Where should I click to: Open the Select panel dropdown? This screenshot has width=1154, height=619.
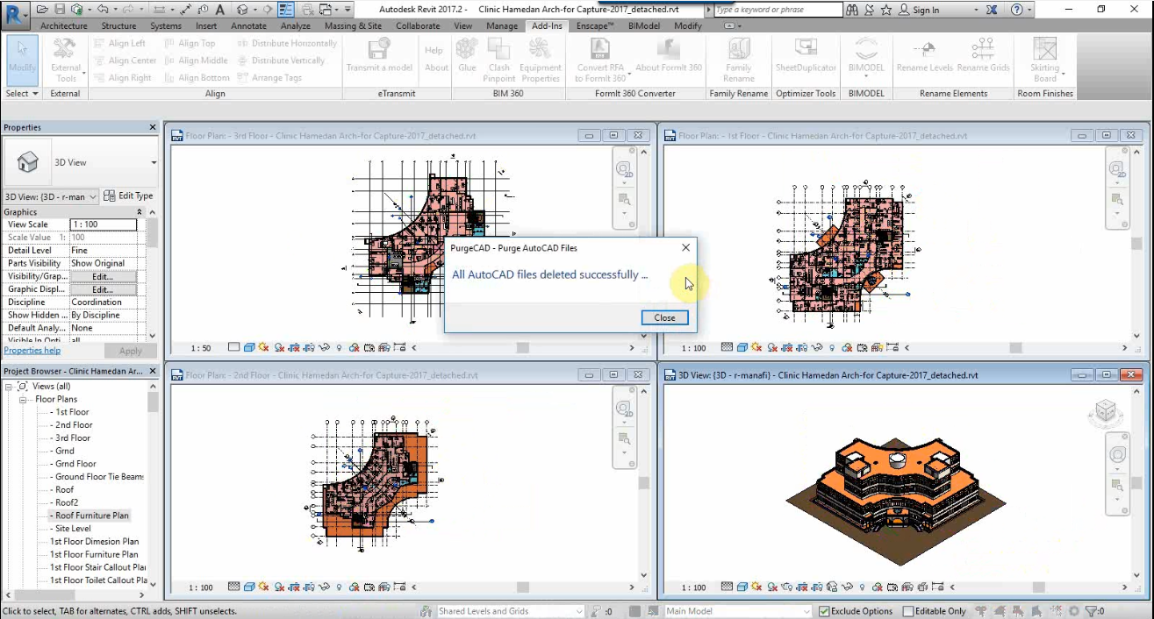pos(22,93)
